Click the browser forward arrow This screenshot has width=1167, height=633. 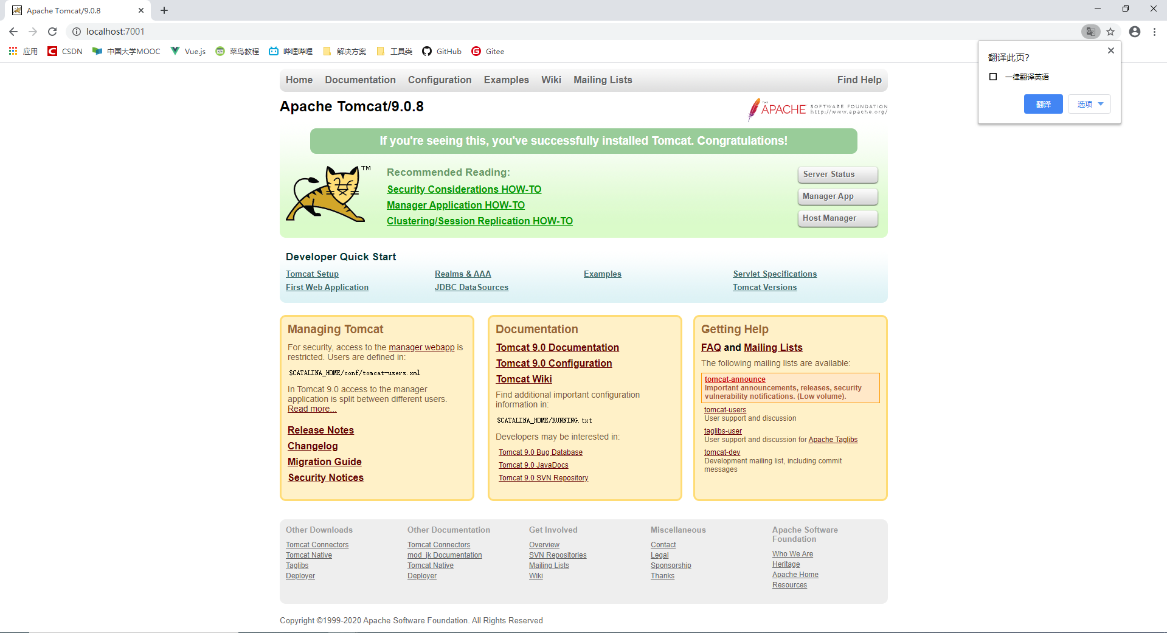click(33, 32)
